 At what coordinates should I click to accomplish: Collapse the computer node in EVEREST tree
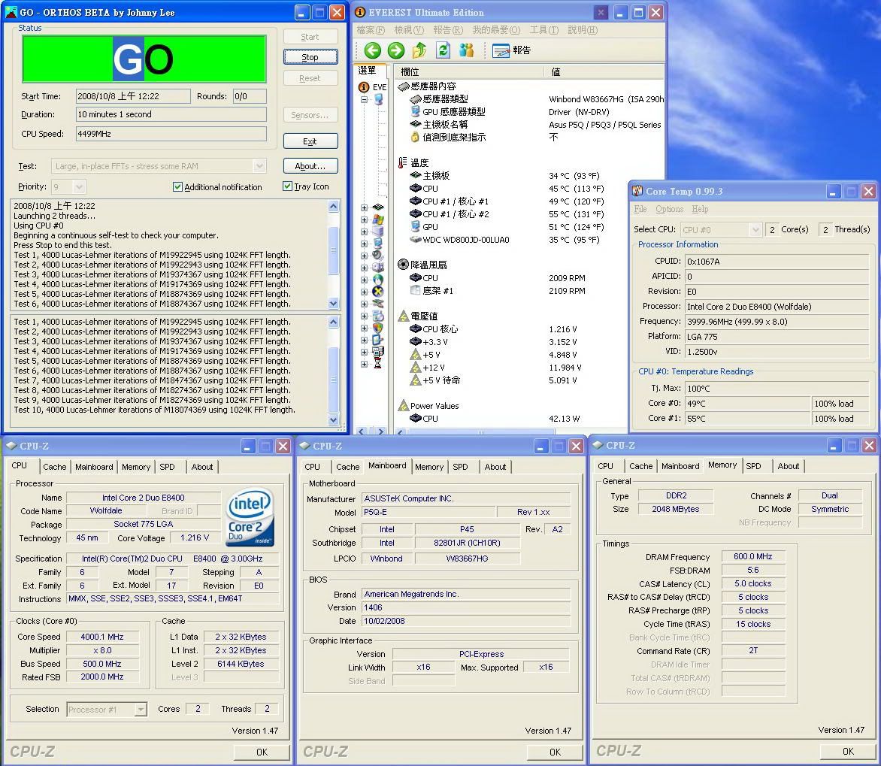point(365,99)
